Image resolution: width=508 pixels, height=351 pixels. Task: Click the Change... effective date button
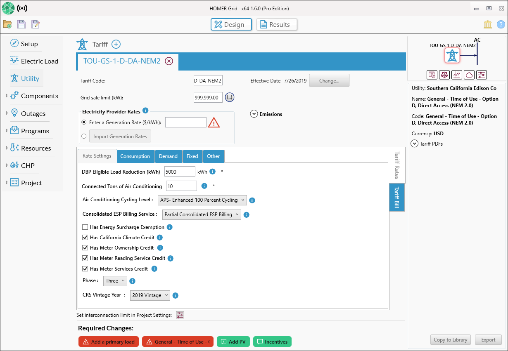pyautogui.click(x=329, y=81)
